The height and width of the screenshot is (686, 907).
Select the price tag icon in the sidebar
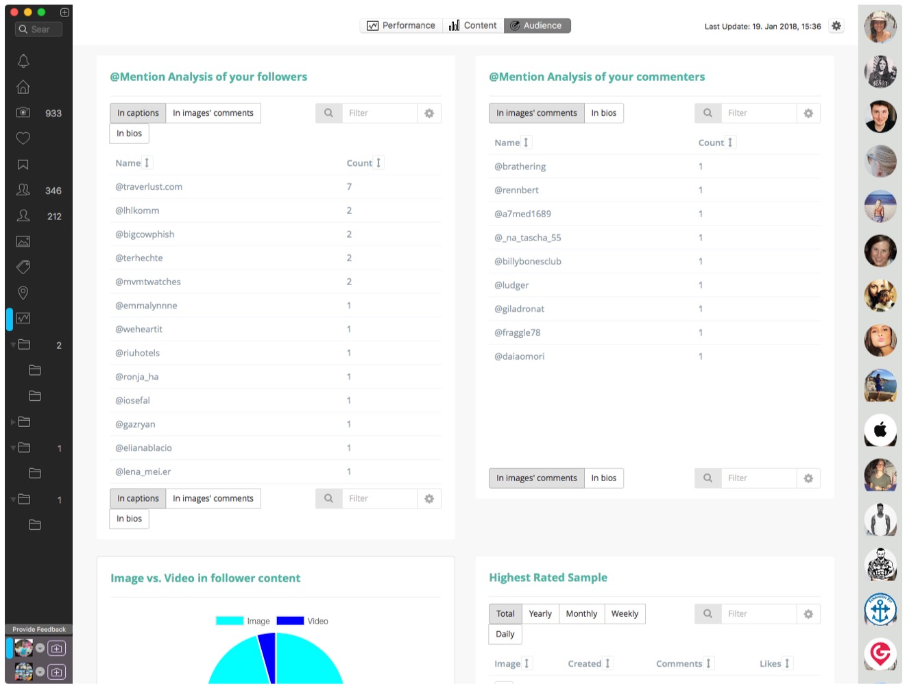pos(23,267)
